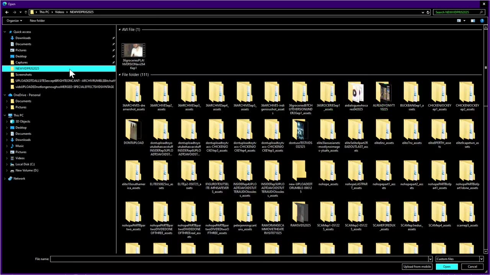Viewport: 490px width, 275px height.
Task: Select aidialoguewhocares042025 folder
Action: (356, 97)
